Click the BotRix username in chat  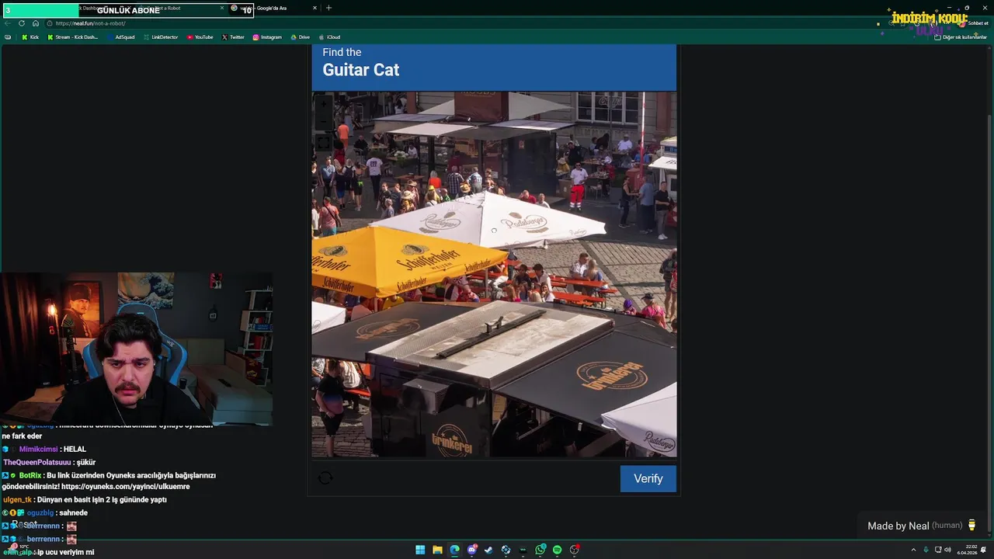30,476
